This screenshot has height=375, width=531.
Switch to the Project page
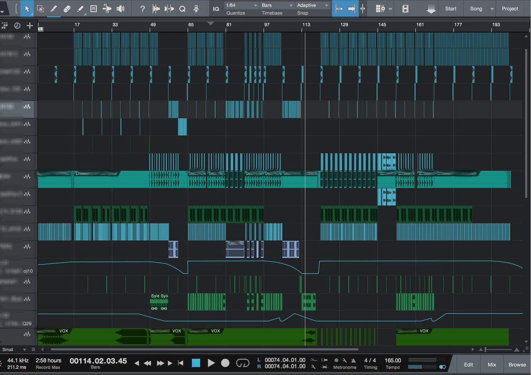tap(510, 8)
